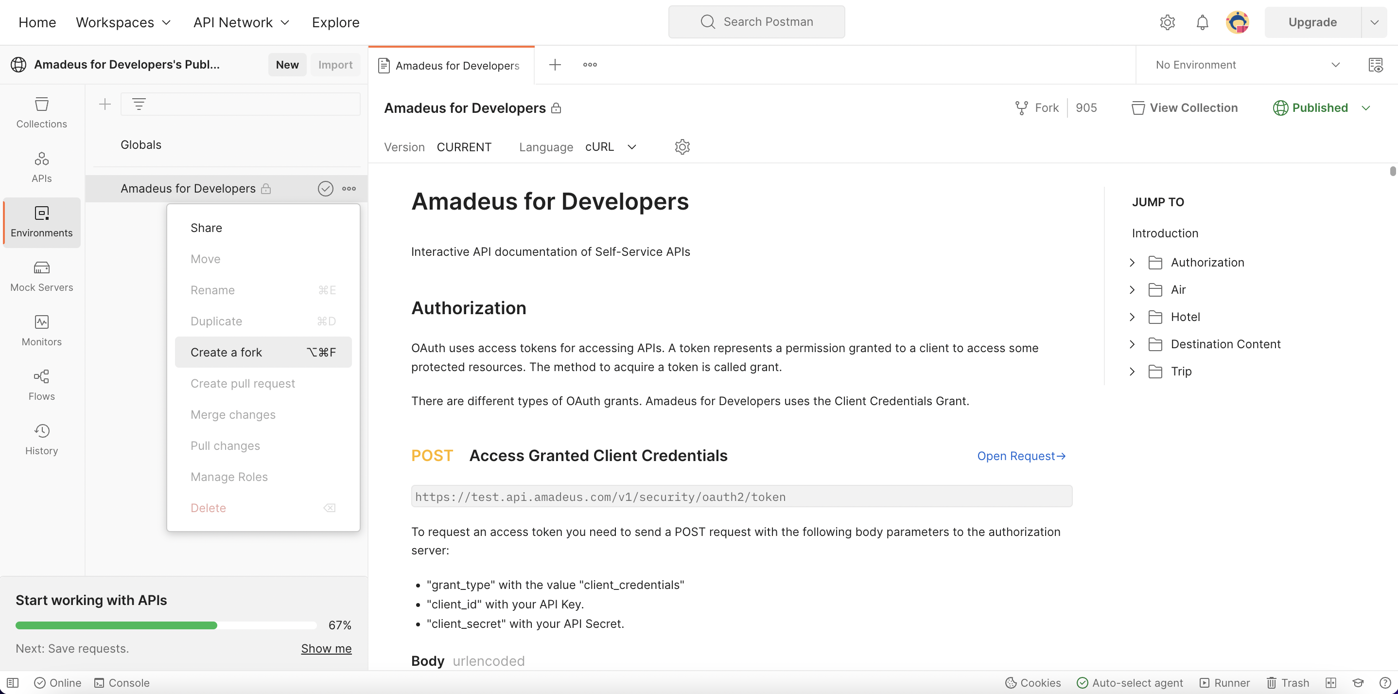Image resolution: width=1398 pixels, height=694 pixels.
Task: Open the Flows sidebar panel
Action: pyautogui.click(x=42, y=385)
